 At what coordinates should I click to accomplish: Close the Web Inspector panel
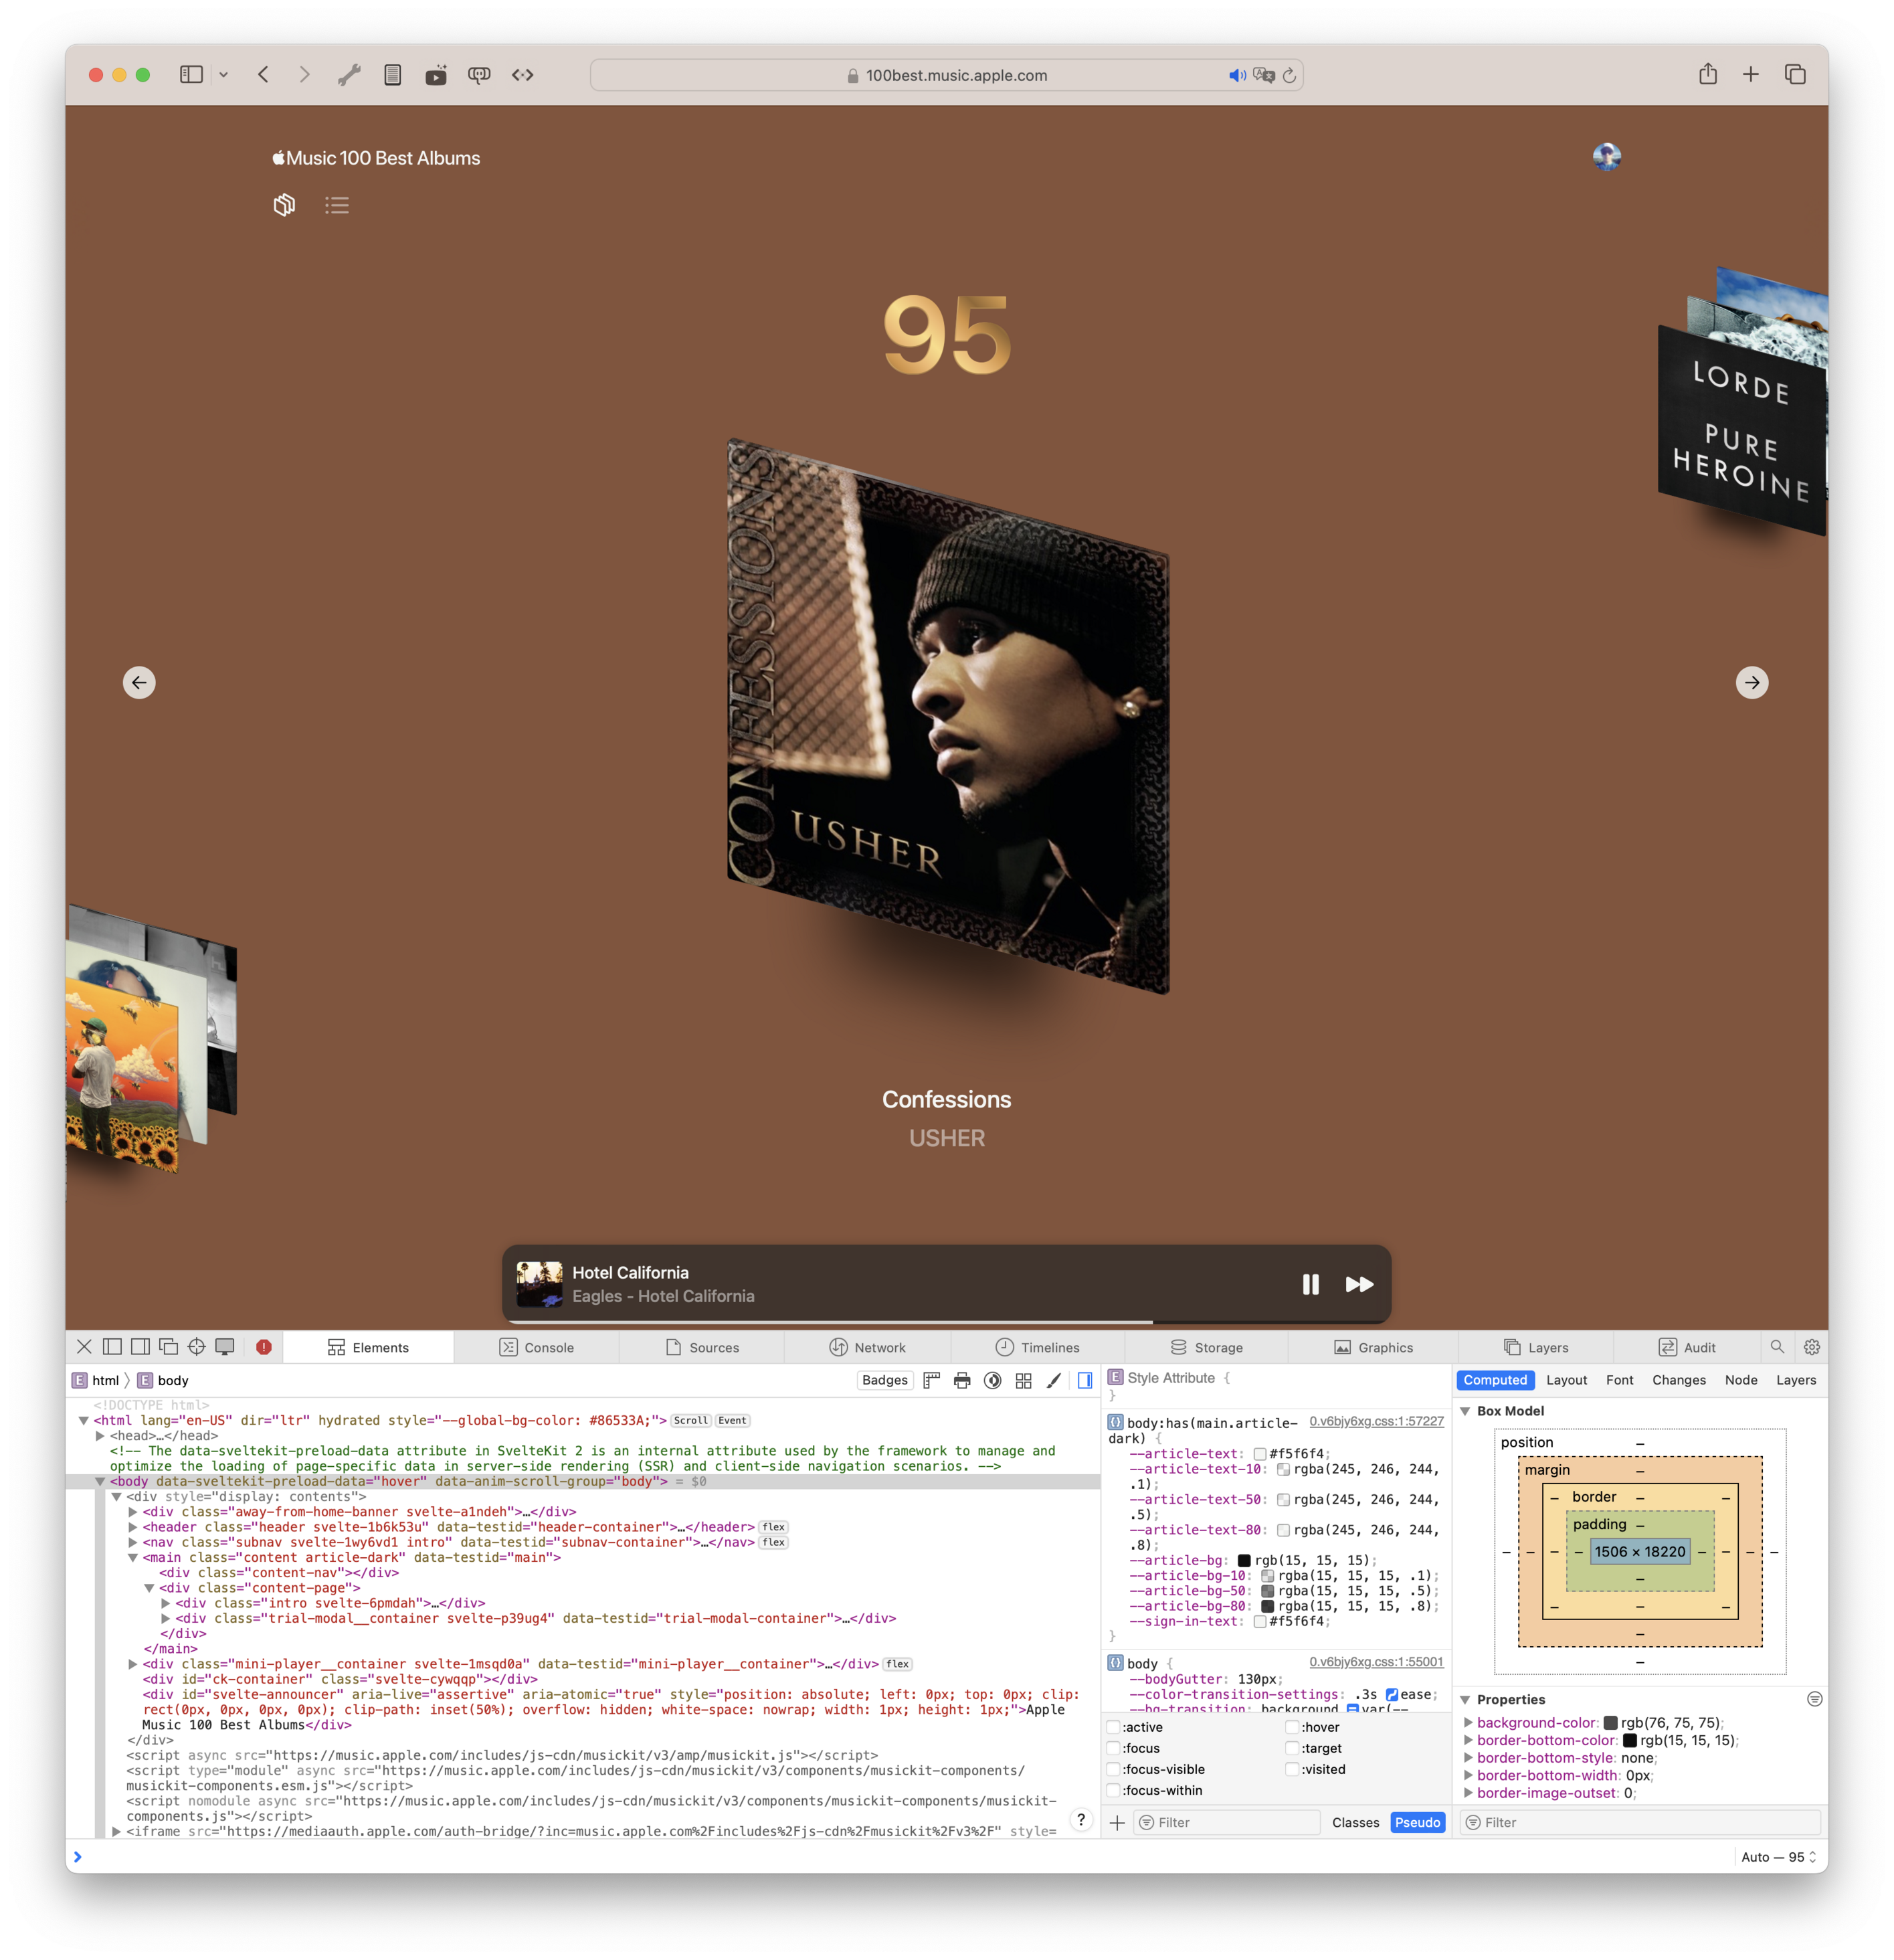(x=84, y=1347)
